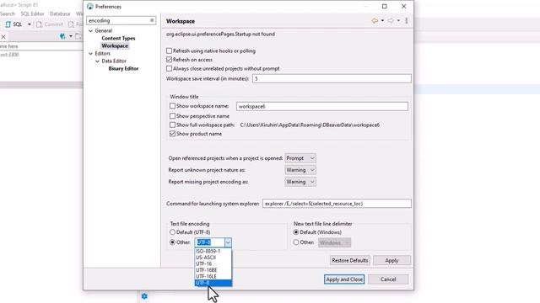Click the Workspace save interval field

[x=332, y=78]
